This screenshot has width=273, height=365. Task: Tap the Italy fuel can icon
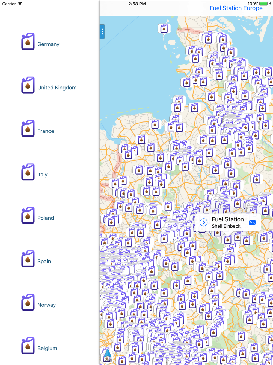coord(28,172)
